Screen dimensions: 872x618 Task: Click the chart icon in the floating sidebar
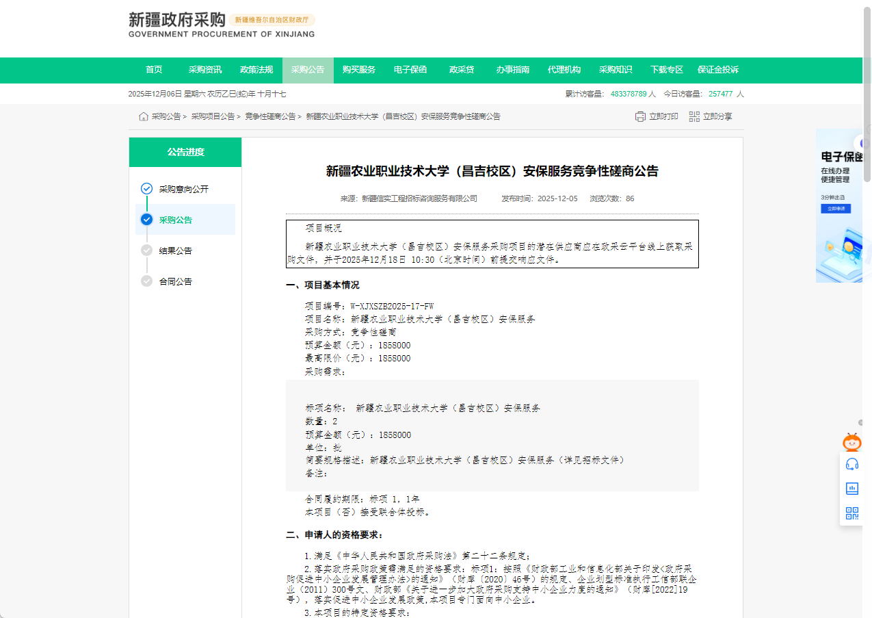[851, 489]
